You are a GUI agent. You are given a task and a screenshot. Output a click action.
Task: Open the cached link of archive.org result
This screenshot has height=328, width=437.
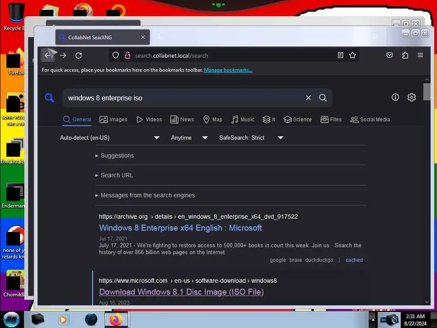coord(354,260)
